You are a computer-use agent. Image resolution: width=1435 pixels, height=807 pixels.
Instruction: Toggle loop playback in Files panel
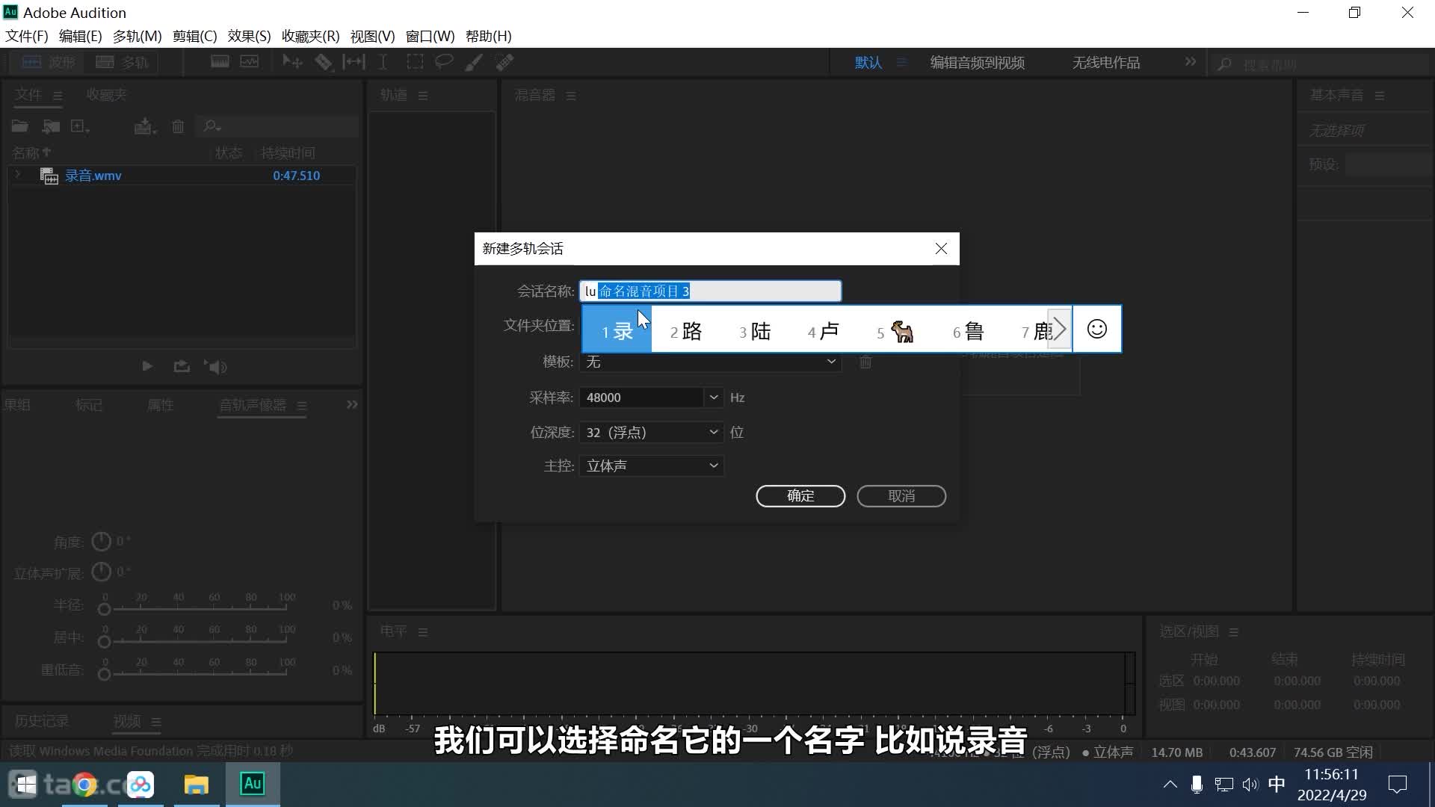(x=181, y=366)
